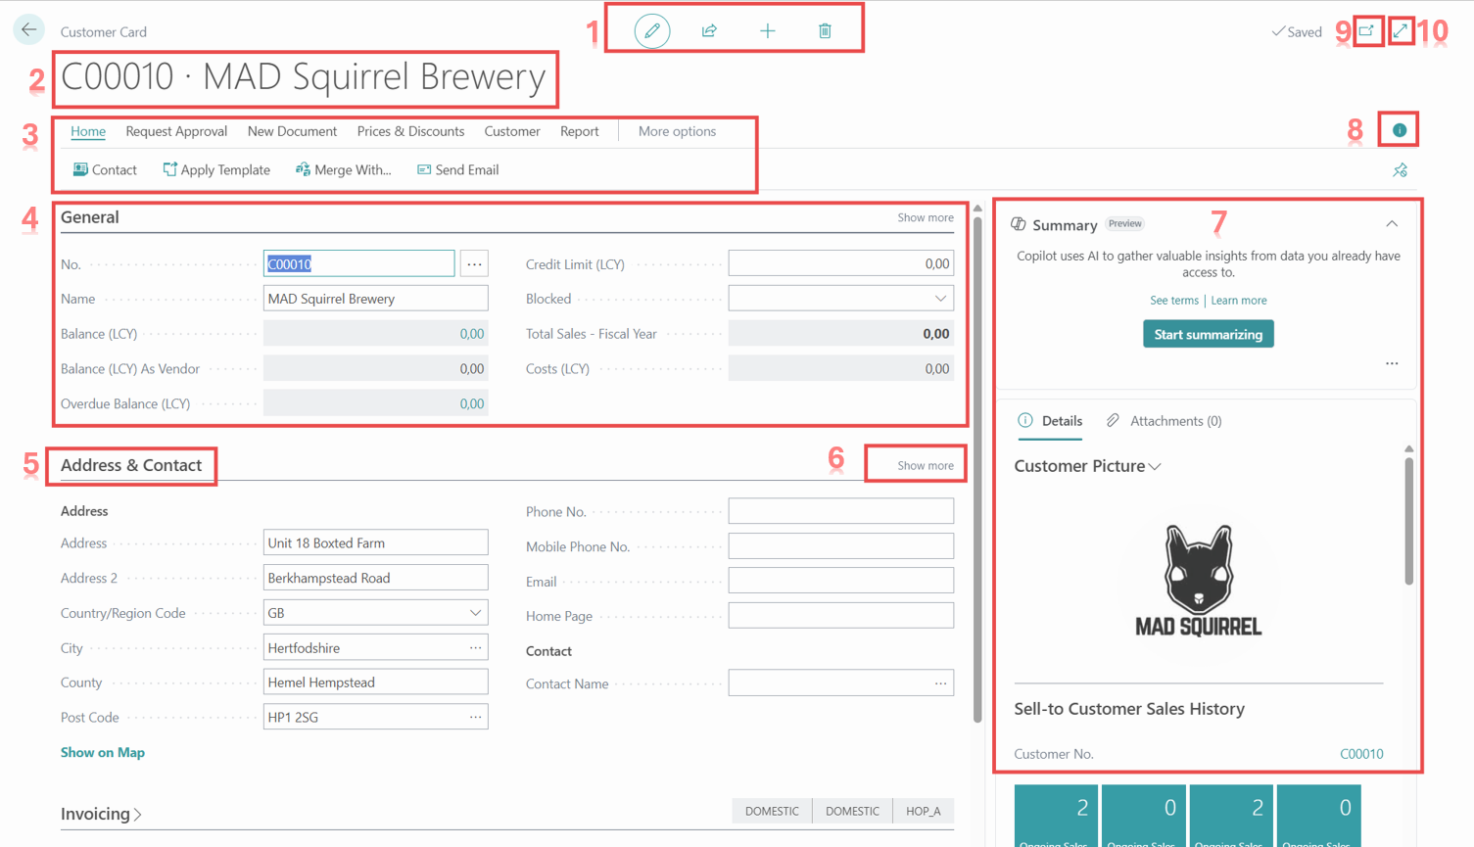Click the pencil edit icon
This screenshot has height=847, width=1474.
(x=651, y=30)
